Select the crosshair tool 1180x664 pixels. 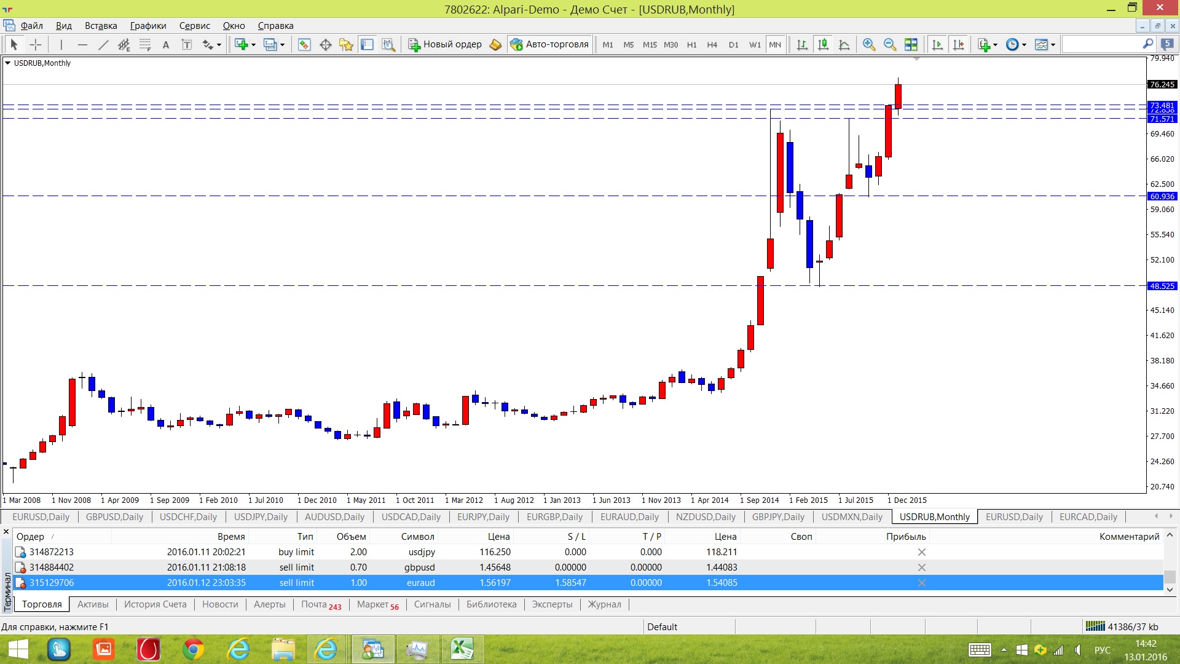click(x=36, y=44)
